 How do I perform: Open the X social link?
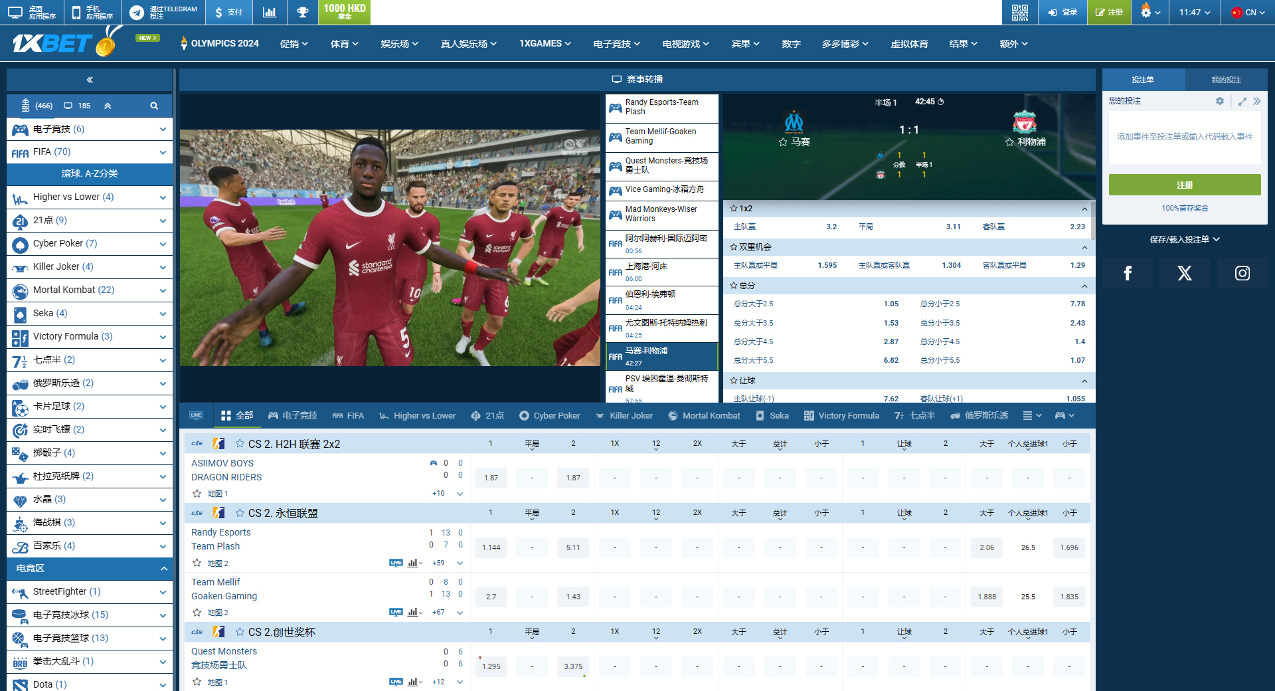coord(1184,273)
